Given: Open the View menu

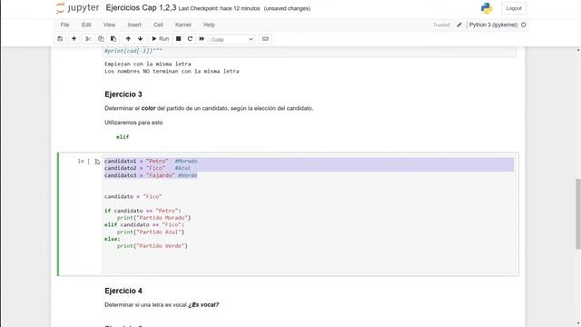Looking at the screenshot, I should pyautogui.click(x=109, y=25).
